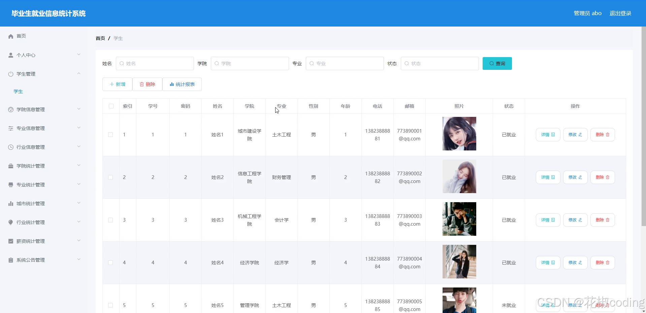Click the 个人中心 person icon

(11, 55)
